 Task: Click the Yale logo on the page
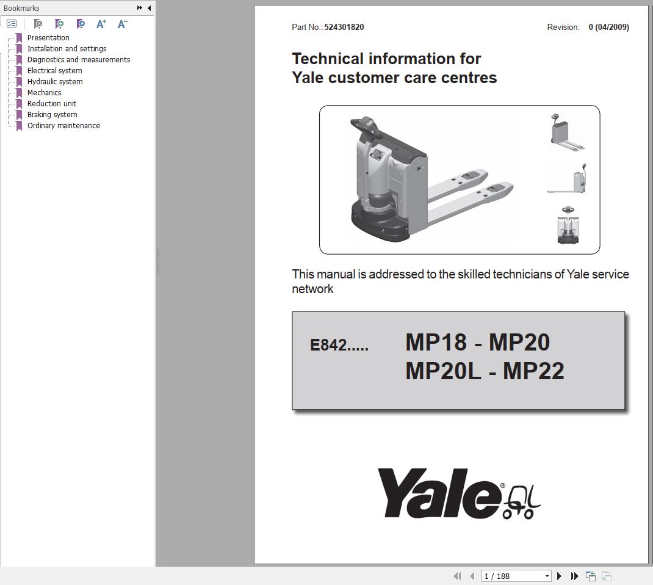click(459, 494)
